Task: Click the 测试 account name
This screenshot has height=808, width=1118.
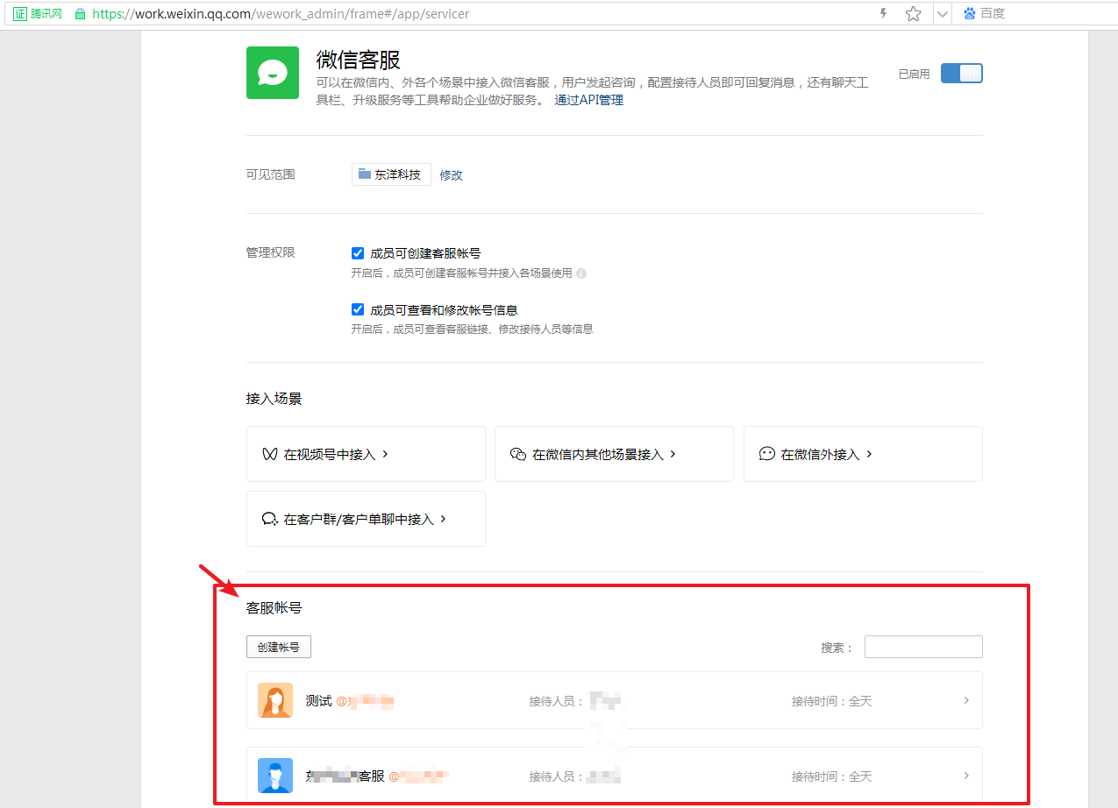Action: click(x=318, y=701)
